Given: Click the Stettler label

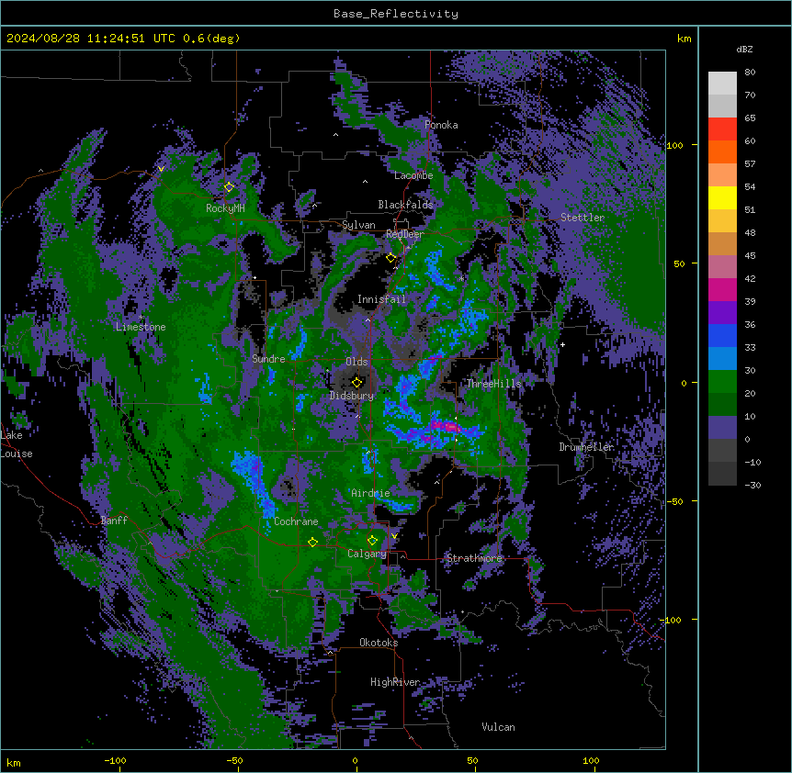Looking at the screenshot, I should [x=583, y=218].
